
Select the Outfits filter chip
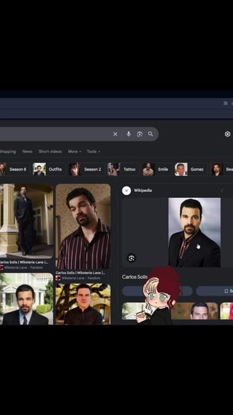(x=49, y=169)
